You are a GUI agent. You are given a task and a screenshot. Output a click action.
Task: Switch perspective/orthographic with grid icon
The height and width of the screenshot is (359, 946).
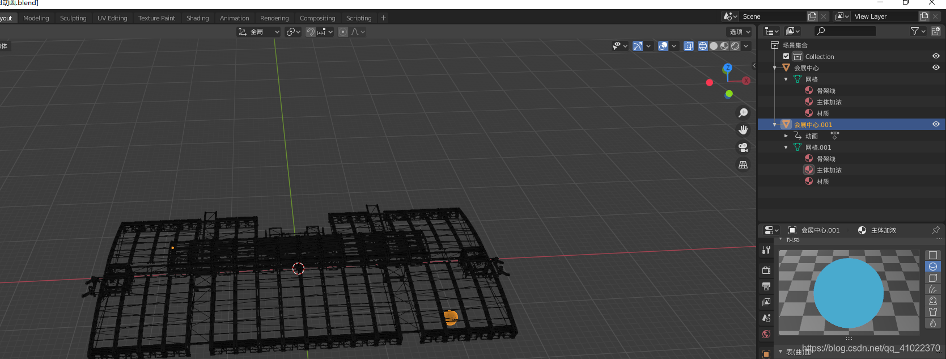coord(743,164)
